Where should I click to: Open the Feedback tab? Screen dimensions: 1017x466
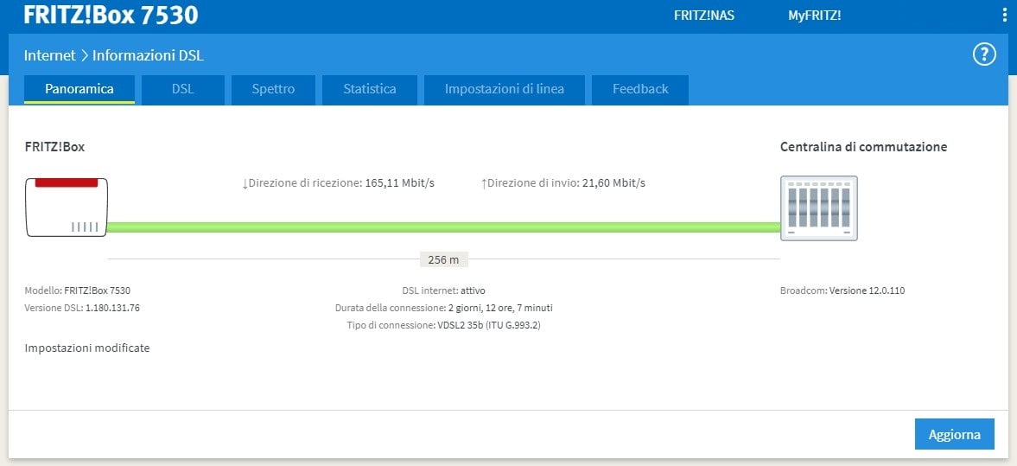640,90
